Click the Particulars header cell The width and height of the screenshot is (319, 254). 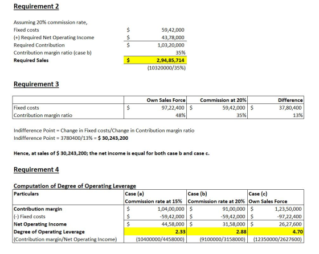tap(26, 194)
